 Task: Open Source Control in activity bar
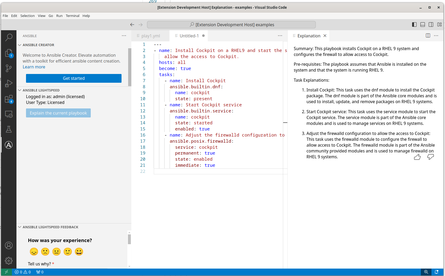[9, 68]
